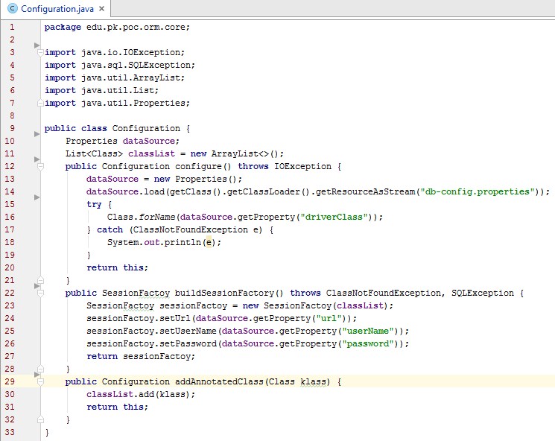Click closing class brace on line 33
The width and height of the screenshot is (555, 441).
(x=47, y=433)
